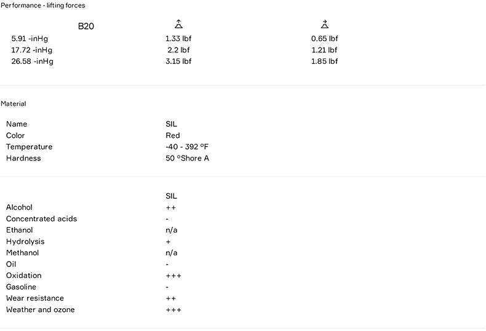The height and width of the screenshot is (331, 486).
Task: Click the vertical lifting force icon
Action: click(178, 25)
